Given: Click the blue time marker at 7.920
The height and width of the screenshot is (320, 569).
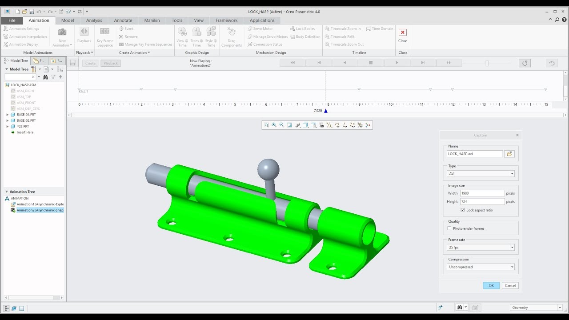Looking at the screenshot, I should [326, 111].
